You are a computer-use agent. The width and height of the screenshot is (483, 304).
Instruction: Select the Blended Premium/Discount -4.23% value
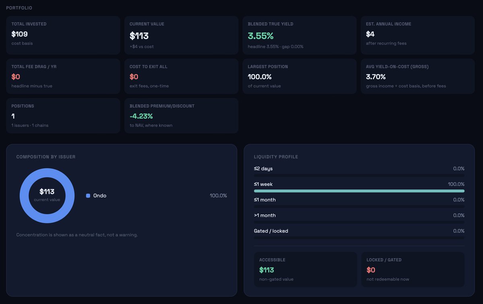coord(141,116)
